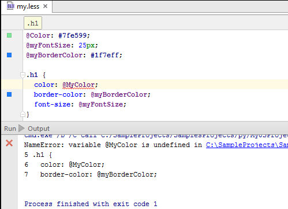Viewport: 288px width, 209px height.
Task: Click the NameError: variable @MyColor message
Action: [113, 145]
